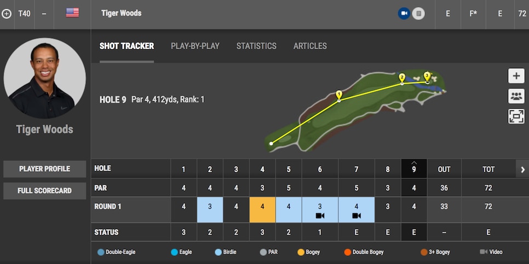
Task: Select shot marker 1 on fairway
Action: (x=339, y=95)
